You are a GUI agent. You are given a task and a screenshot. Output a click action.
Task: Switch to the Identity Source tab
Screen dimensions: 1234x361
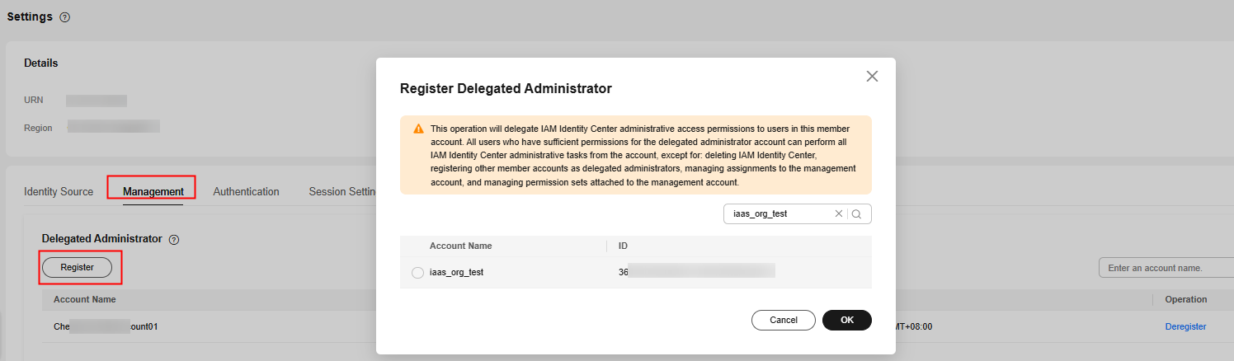[59, 191]
